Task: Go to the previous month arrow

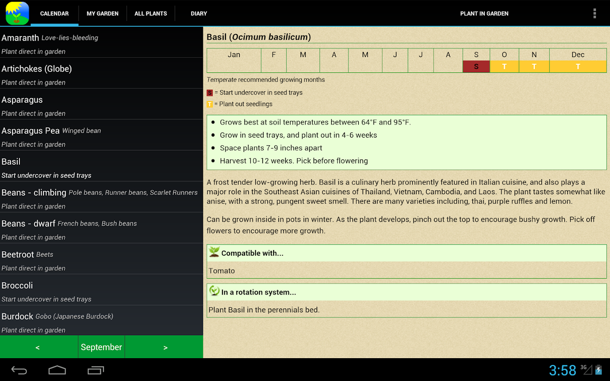Action: tap(39, 347)
